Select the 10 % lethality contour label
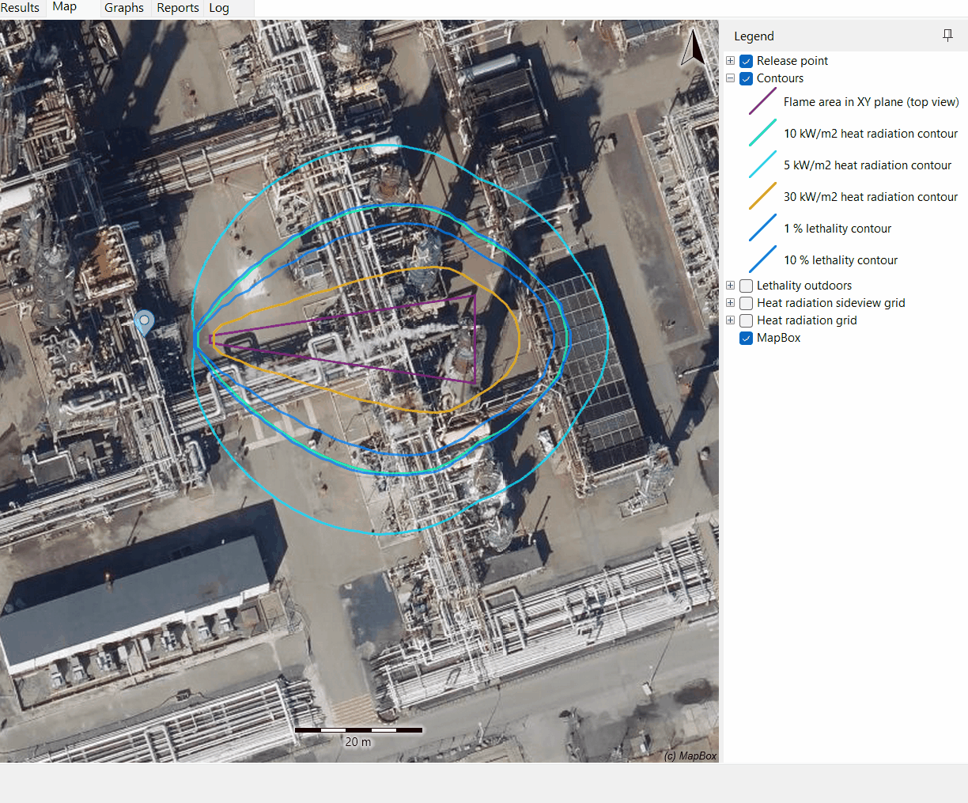 [841, 259]
